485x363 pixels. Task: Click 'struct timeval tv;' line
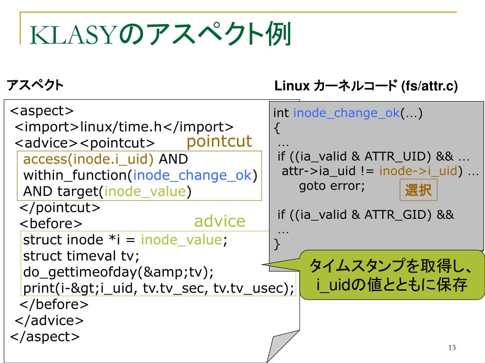[81, 256]
